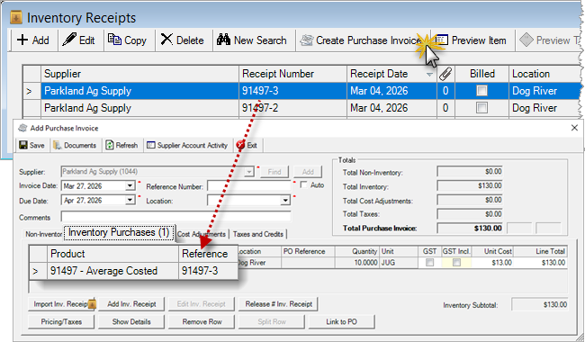Close the Add Purchase Invoice dialog
Image resolution: width=585 pixels, height=342 pixels.
pyautogui.click(x=574, y=128)
